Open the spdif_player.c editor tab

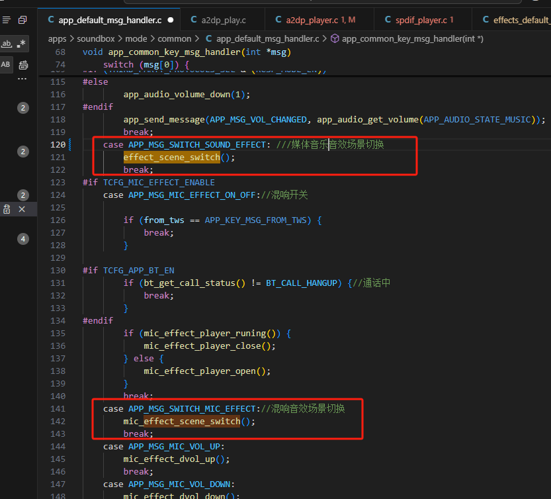(423, 20)
